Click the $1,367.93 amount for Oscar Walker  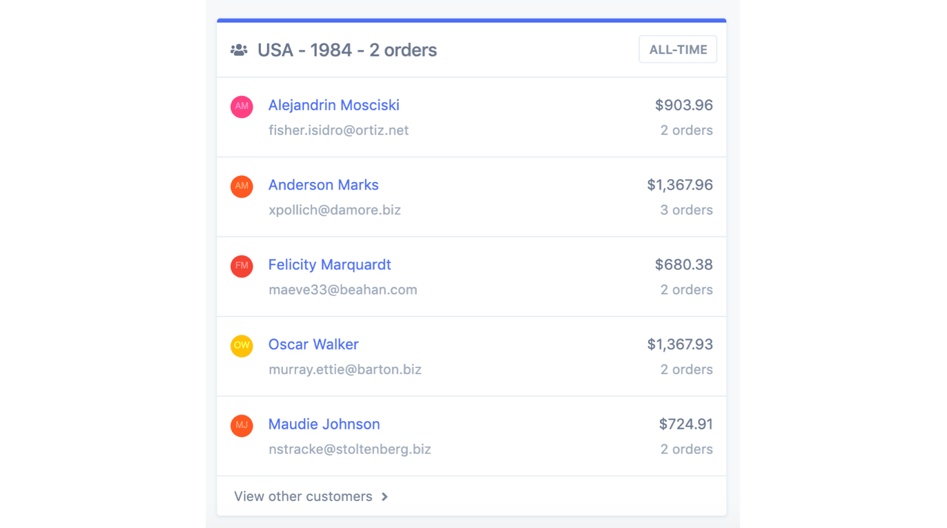[680, 344]
